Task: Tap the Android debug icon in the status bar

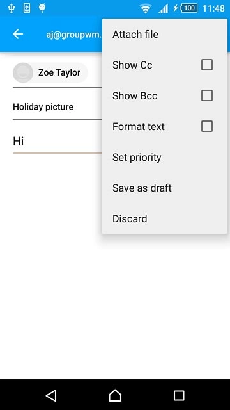Action: [42, 8]
